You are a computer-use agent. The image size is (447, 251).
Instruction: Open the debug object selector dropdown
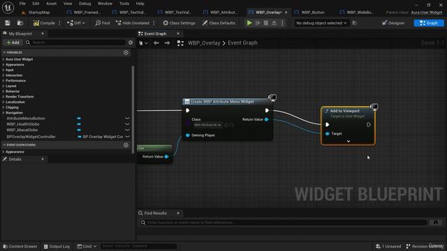pyautogui.click(x=321, y=23)
